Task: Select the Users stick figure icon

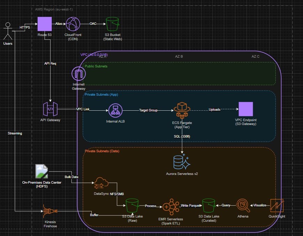Action: pos(7,31)
